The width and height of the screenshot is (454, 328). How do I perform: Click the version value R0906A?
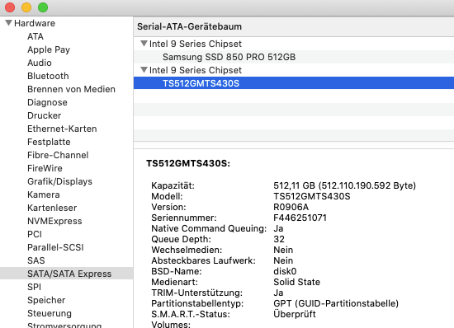291,207
